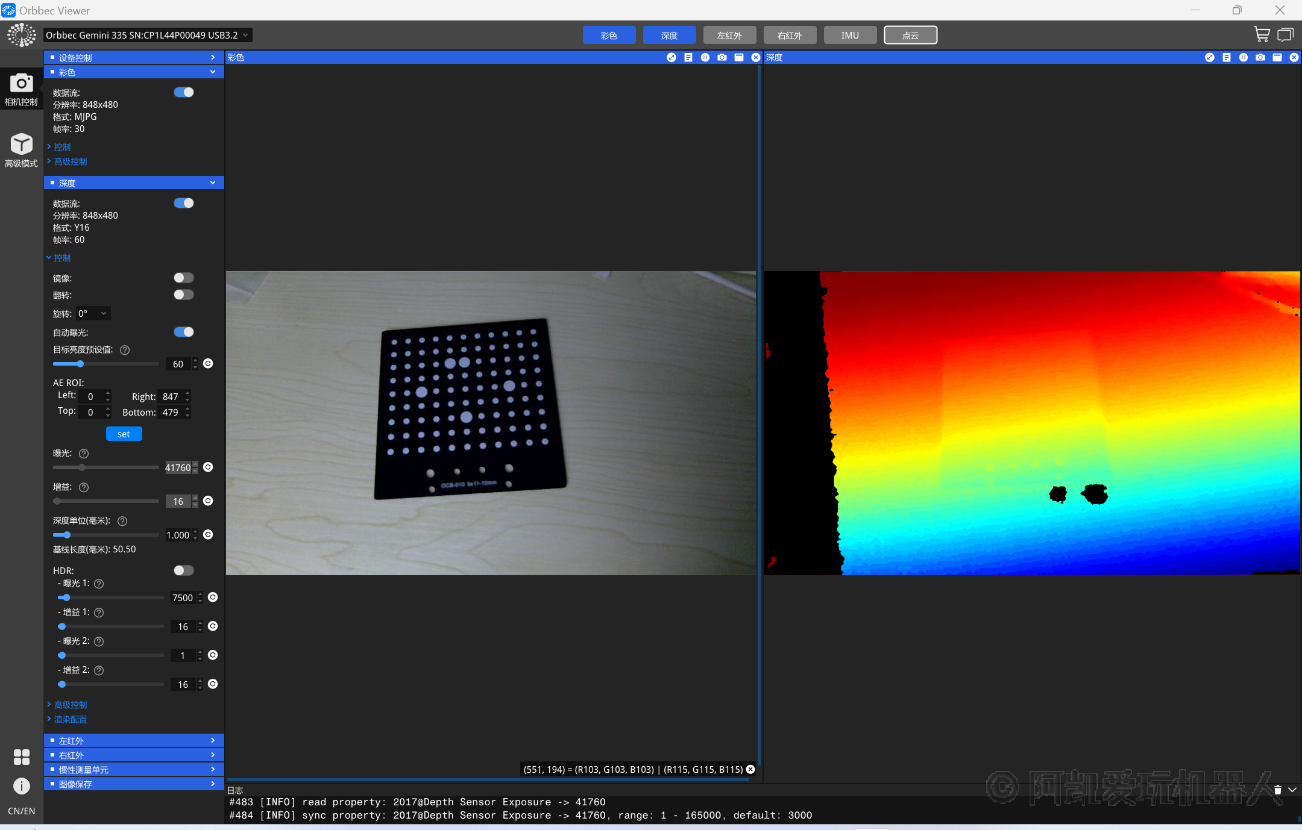Viewport: 1302px width, 830px height.
Task: Enable the HDR toggle
Action: click(x=183, y=570)
